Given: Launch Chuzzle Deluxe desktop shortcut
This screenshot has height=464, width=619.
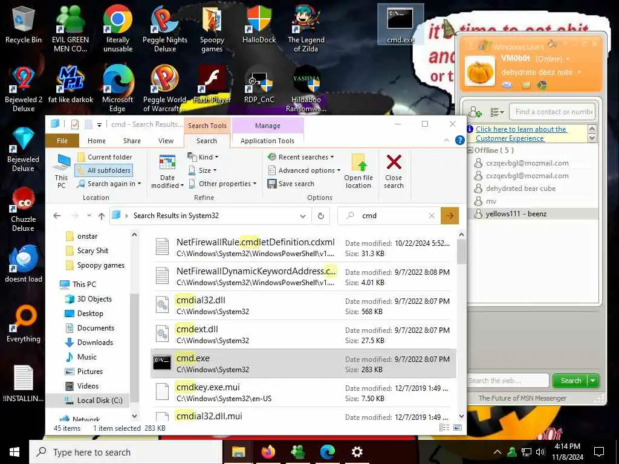Looking at the screenshot, I should point(24,209).
